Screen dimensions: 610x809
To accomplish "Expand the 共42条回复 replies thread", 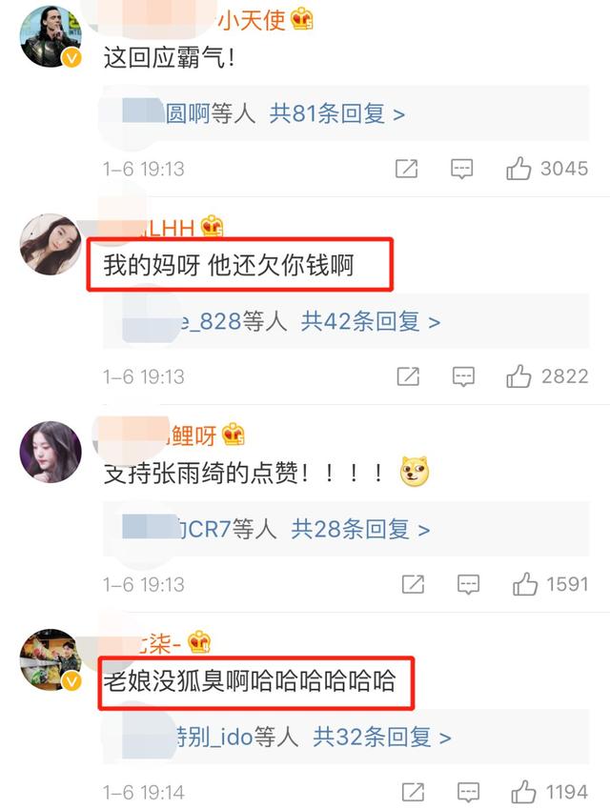I will (371, 321).
